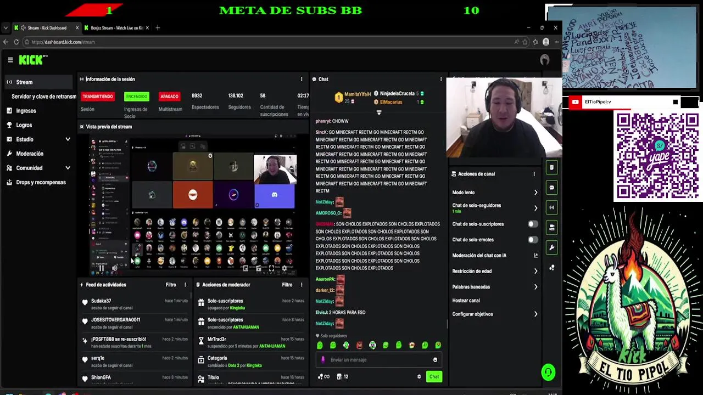The height and width of the screenshot is (395, 703).
Task: Click the red emote in chat emote row
Action: pyautogui.click(x=359, y=345)
